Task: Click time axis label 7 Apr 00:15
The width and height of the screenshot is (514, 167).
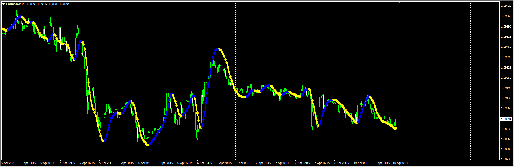Action: tap(244, 163)
